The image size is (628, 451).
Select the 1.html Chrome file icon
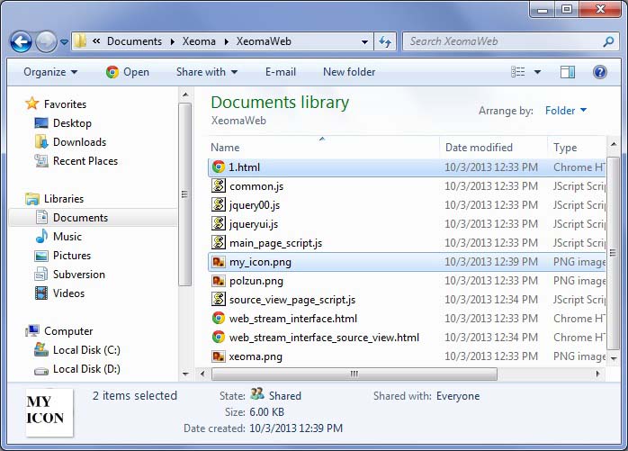point(219,167)
